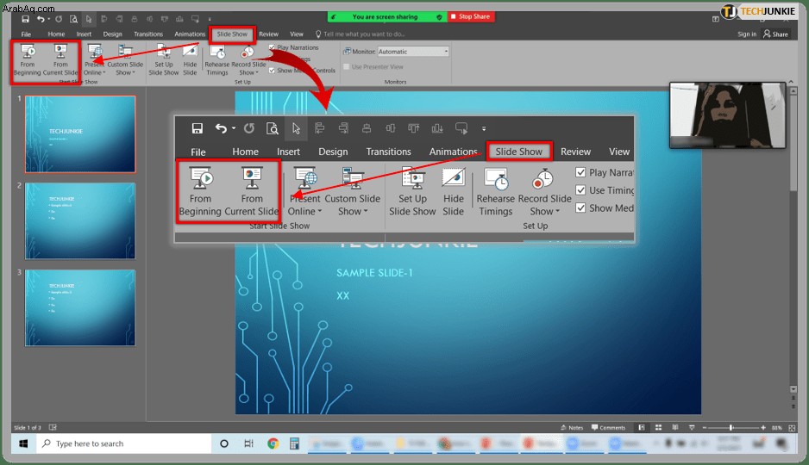Open Undo history arrow in magnified inset
This screenshot has height=465, width=809.
click(234, 128)
